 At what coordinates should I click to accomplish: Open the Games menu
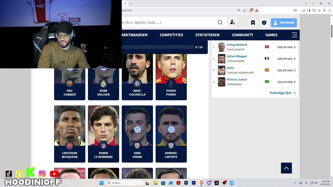271,35
